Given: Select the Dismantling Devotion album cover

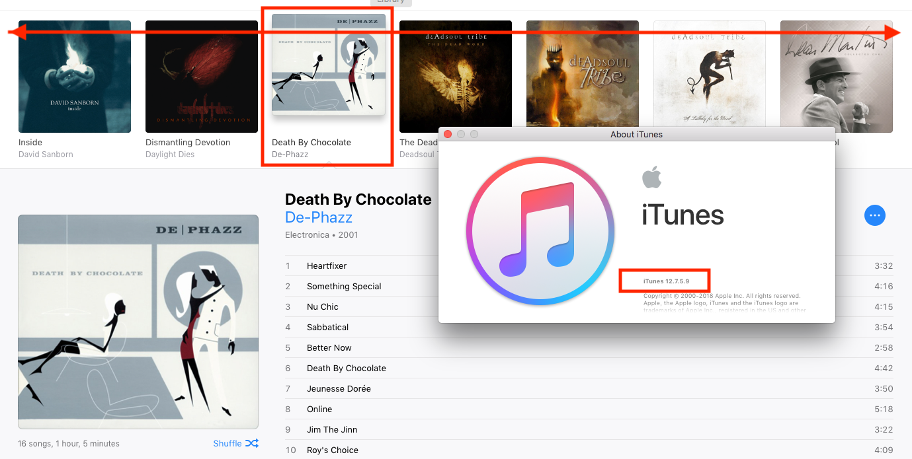Looking at the screenshot, I should (x=202, y=77).
